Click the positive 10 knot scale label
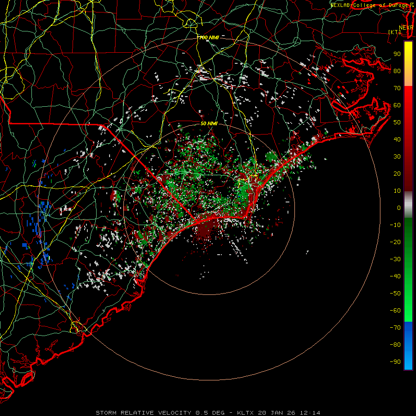416x416 pixels. point(397,191)
